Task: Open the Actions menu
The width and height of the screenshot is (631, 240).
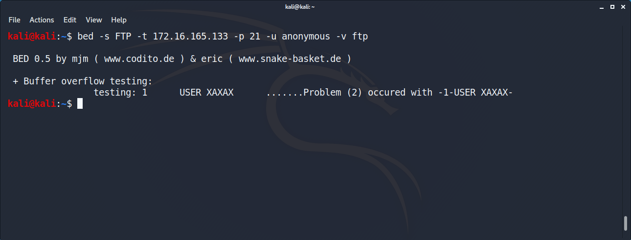Action: coord(42,20)
